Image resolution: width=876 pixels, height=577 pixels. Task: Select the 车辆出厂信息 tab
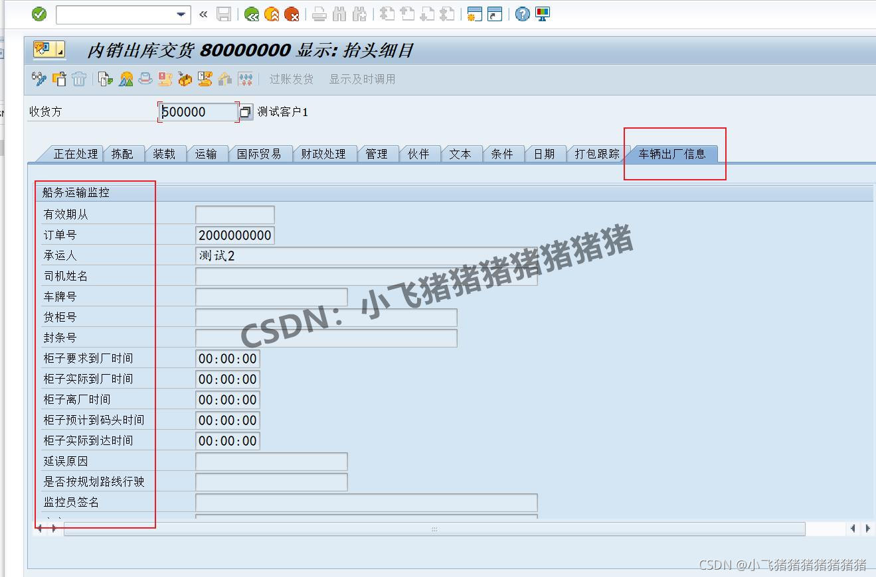click(672, 154)
